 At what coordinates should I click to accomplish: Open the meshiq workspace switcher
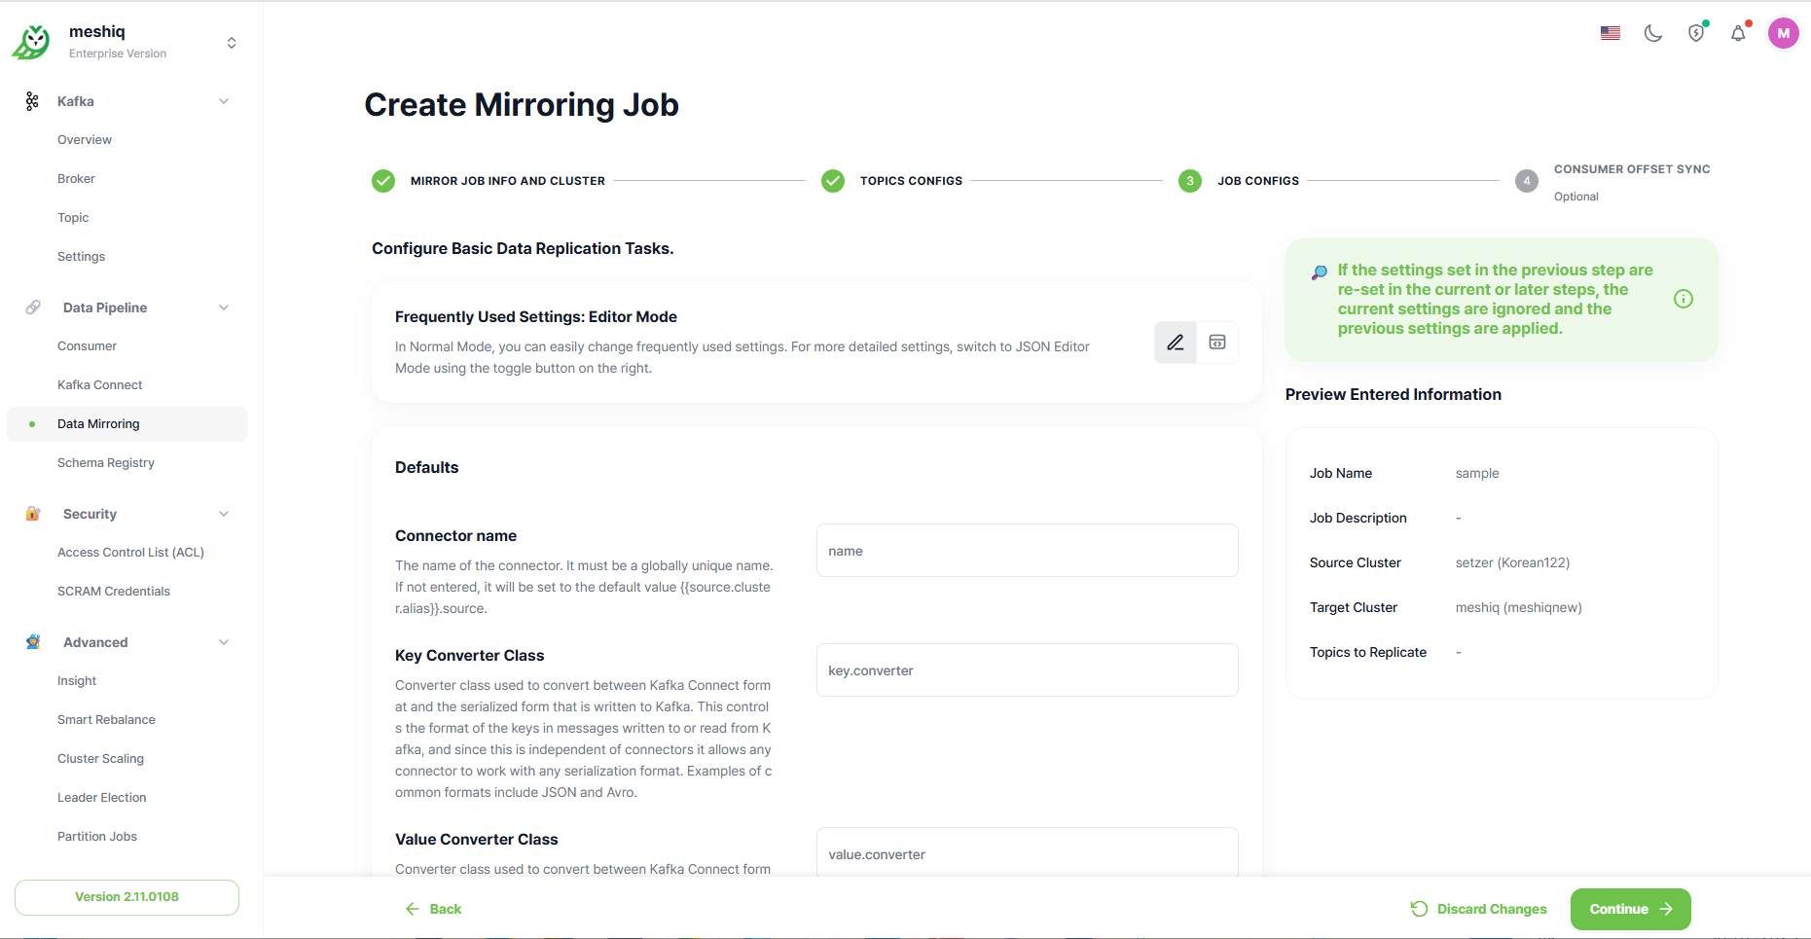(231, 42)
